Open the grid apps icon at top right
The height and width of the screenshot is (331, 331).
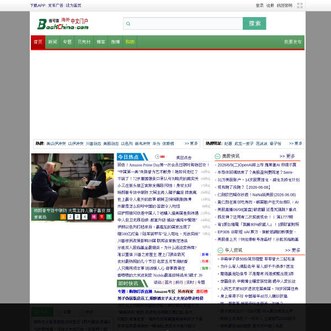300,6
